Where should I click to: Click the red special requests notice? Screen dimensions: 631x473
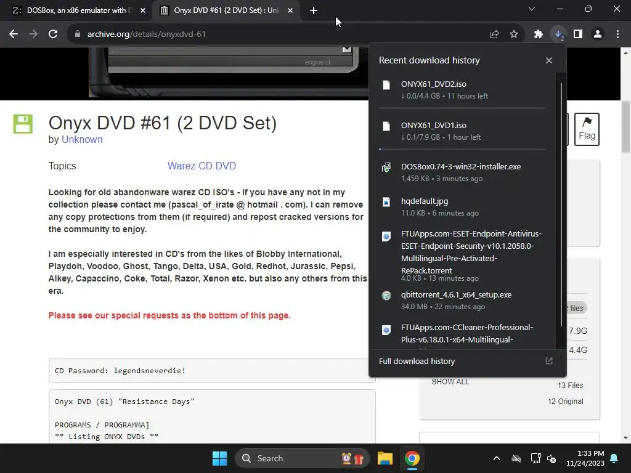point(169,315)
